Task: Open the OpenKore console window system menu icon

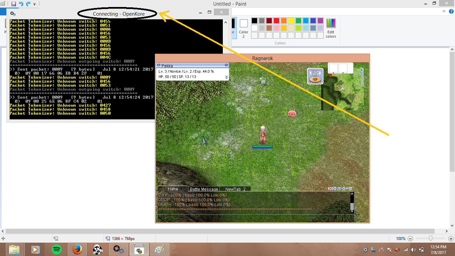Action: 13,14
